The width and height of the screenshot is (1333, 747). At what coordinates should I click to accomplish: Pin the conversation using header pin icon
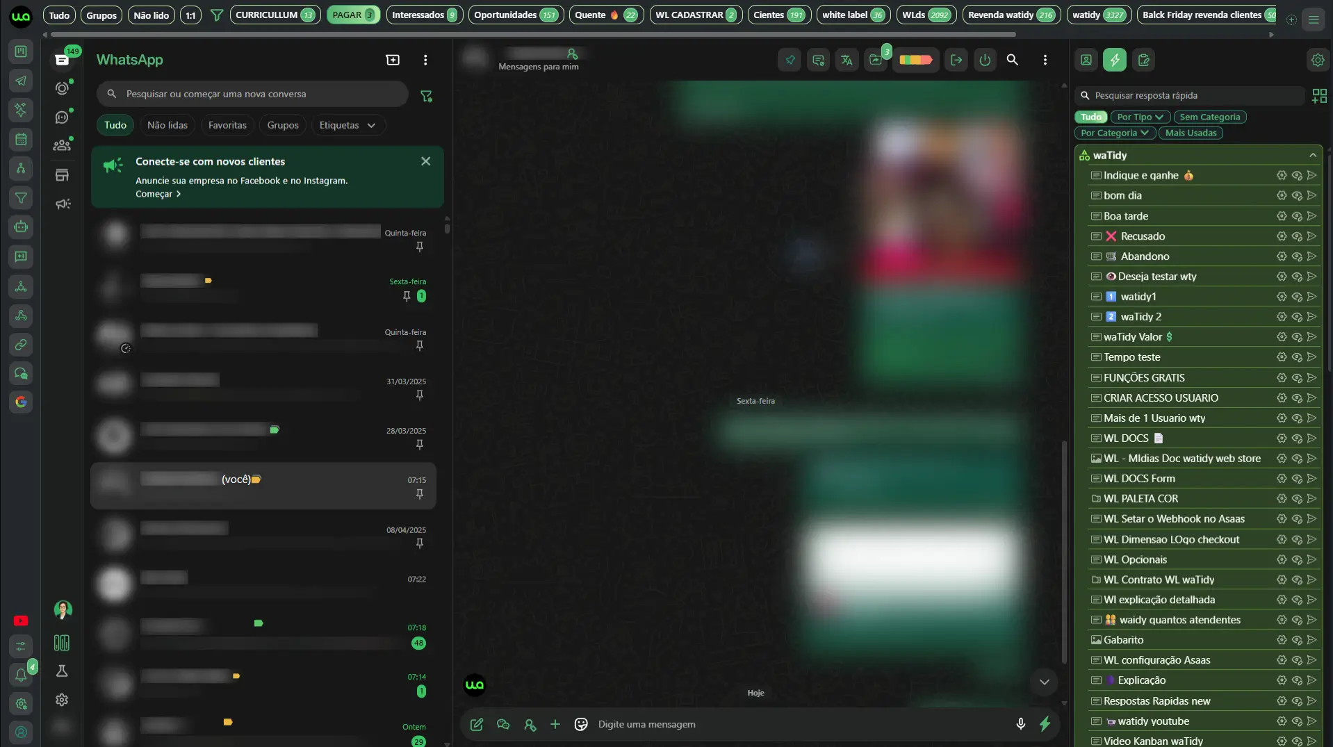[x=790, y=60]
